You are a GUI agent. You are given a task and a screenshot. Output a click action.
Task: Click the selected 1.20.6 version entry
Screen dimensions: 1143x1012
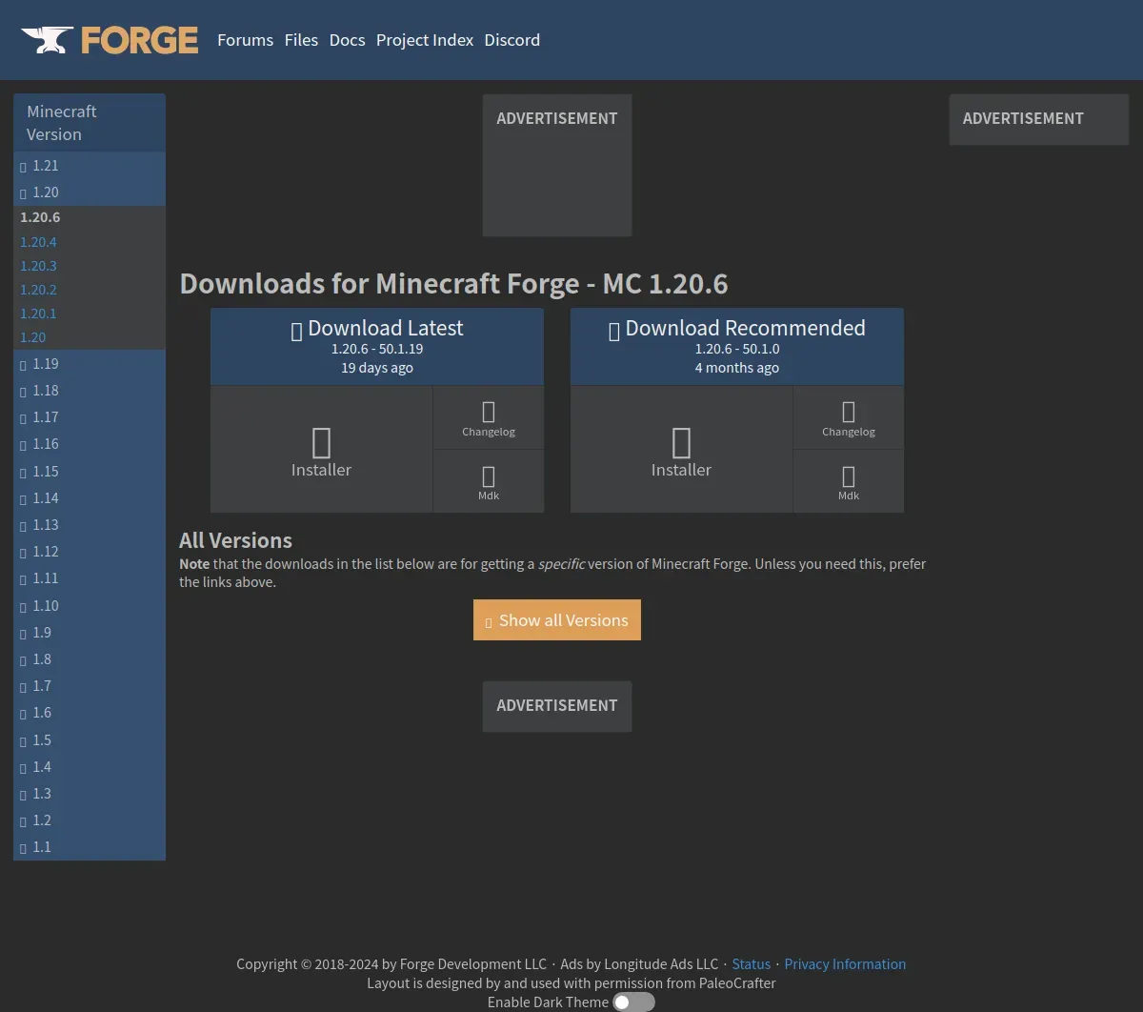click(x=40, y=217)
